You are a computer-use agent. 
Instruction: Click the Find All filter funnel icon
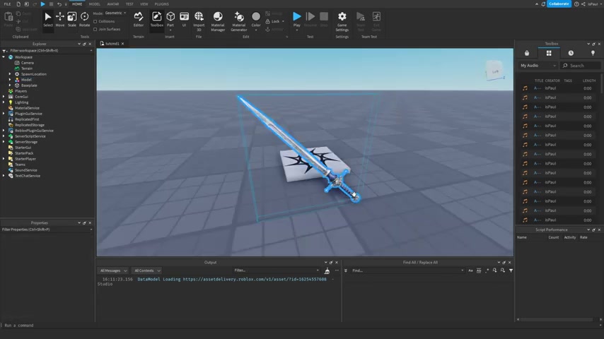click(511, 270)
